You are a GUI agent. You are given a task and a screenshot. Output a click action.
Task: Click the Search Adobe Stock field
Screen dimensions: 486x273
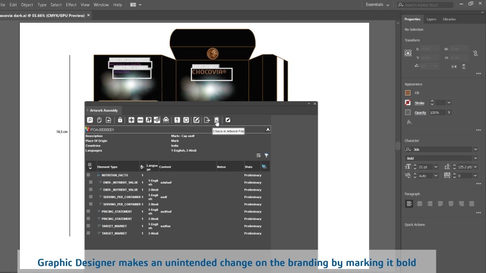click(x=425, y=5)
